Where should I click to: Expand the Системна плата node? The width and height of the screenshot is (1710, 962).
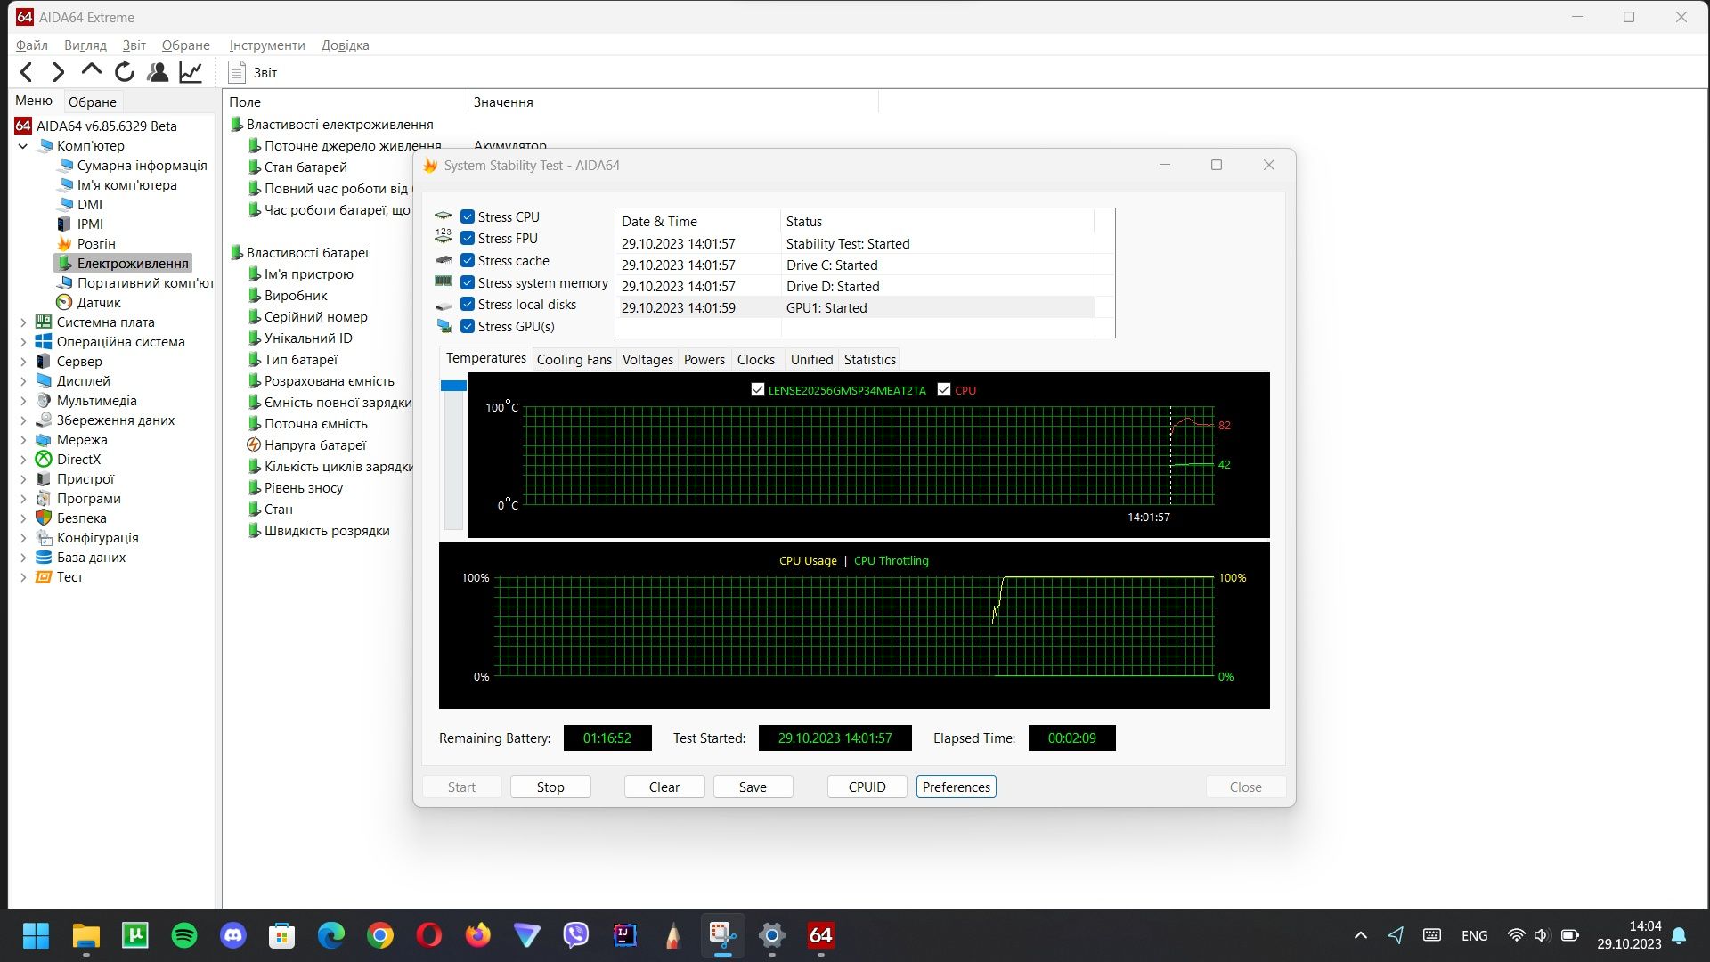click(x=23, y=322)
